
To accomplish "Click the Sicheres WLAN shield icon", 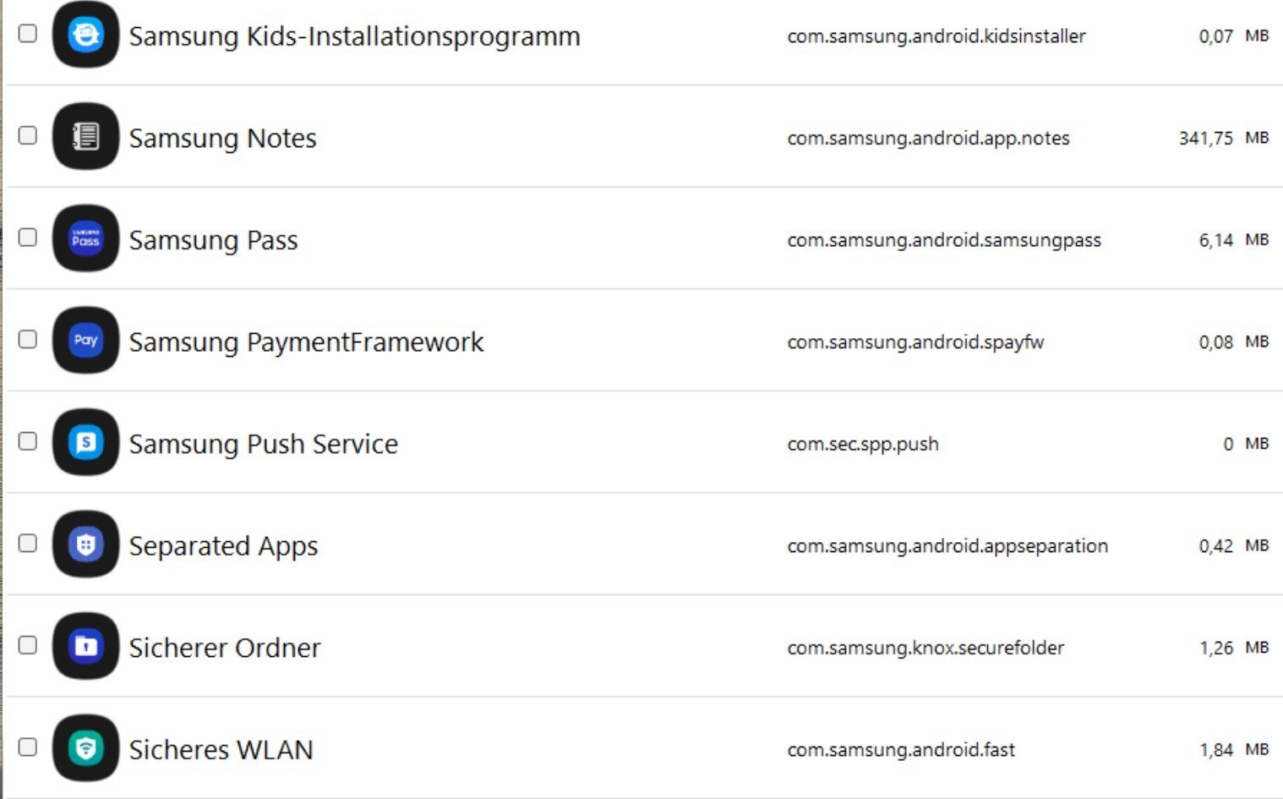I will pyautogui.click(x=85, y=748).
